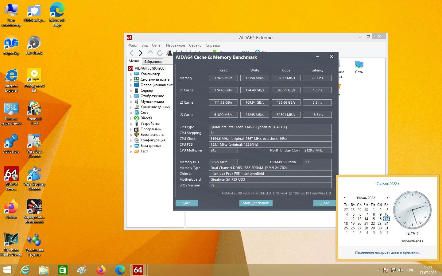Click the Close button in benchmark dialog
This screenshot has width=442, height=276.
[324, 203]
